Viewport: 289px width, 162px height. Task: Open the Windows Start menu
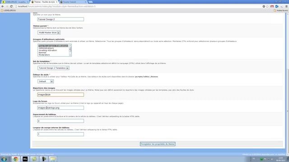[4, 159]
